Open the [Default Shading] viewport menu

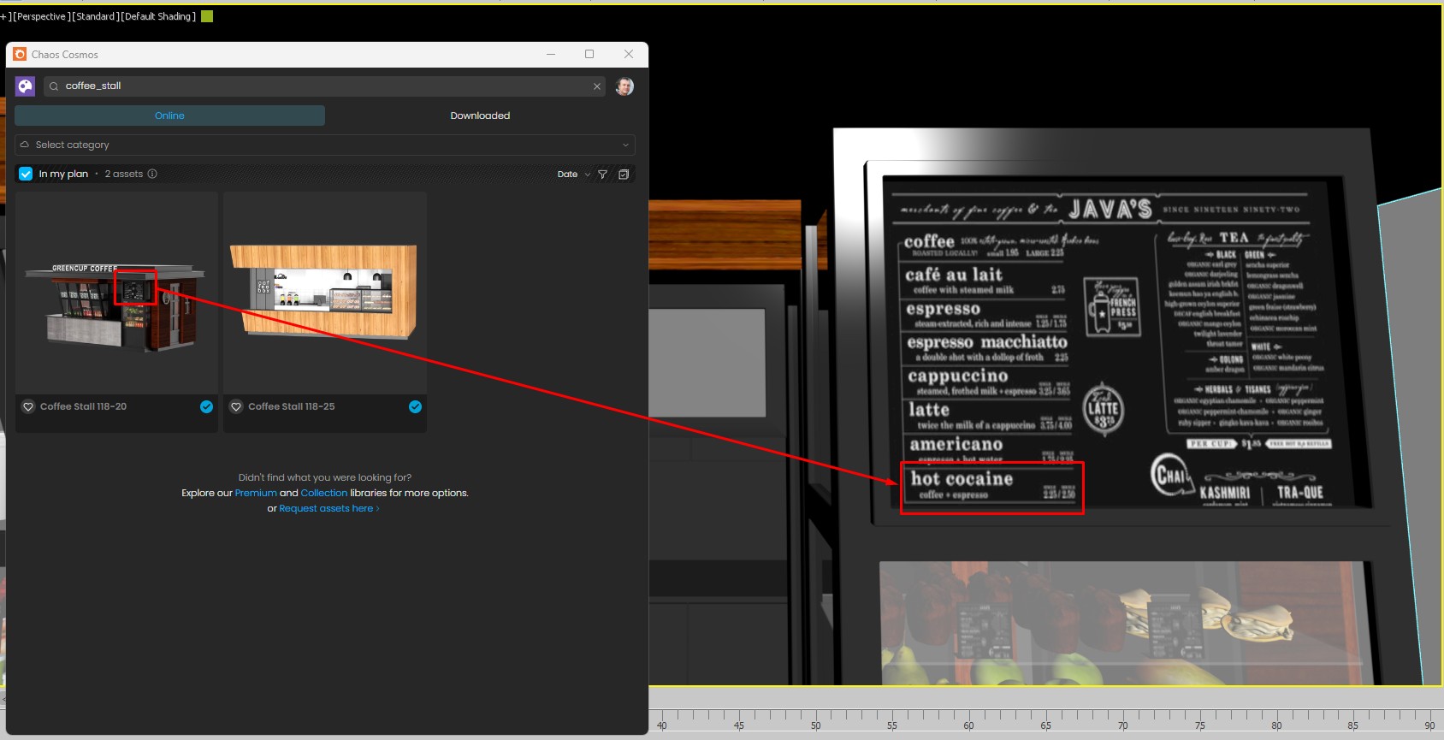[x=159, y=16]
